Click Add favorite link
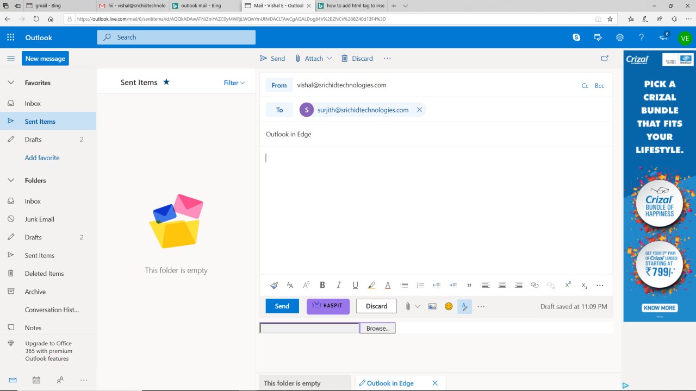The width and height of the screenshot is (696, 391). [x=42, y=157]
